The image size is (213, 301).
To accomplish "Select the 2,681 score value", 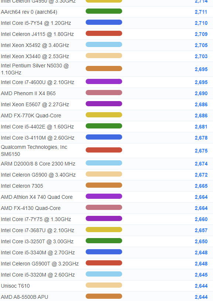I will click(201, 127).
